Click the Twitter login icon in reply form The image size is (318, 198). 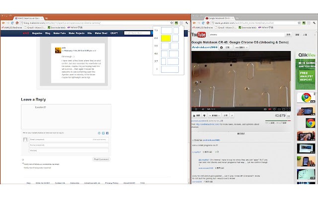coord(103,133)
